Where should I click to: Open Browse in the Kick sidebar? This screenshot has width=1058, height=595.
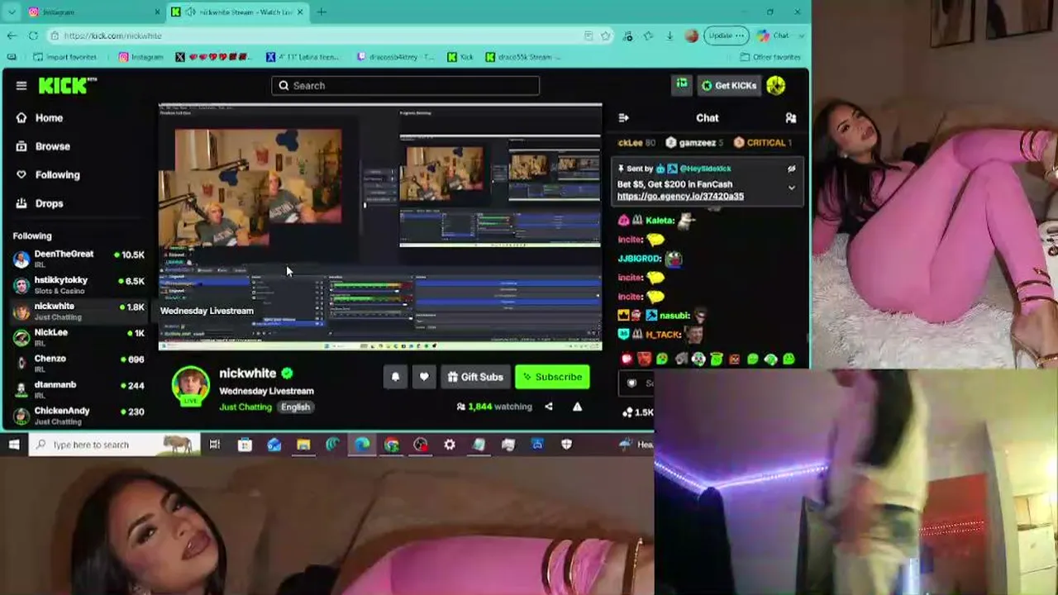point(43,146)
